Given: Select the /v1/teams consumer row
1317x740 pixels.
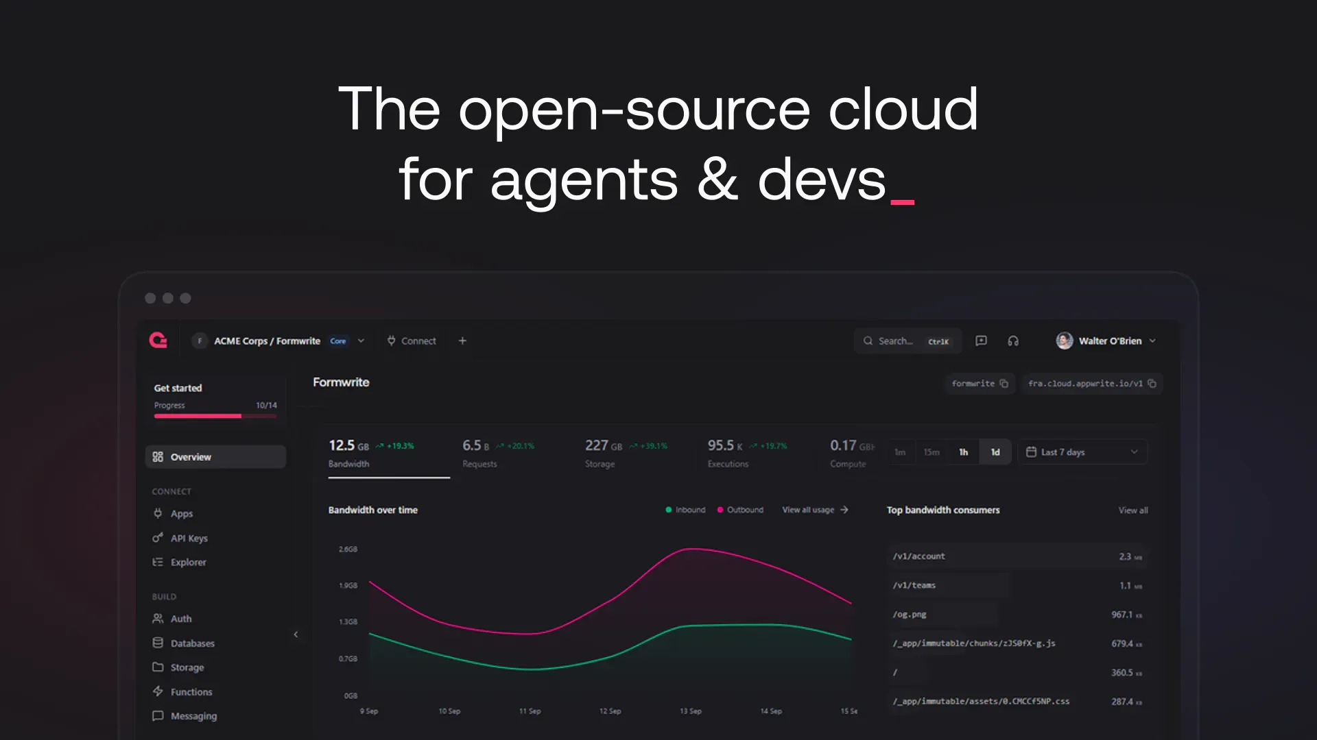Looking at the screenshot, I should 1017,585.
